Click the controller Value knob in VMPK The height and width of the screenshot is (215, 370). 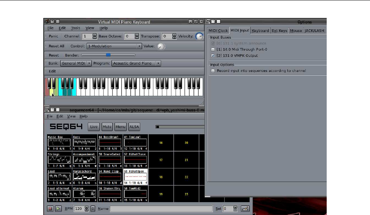161,46
